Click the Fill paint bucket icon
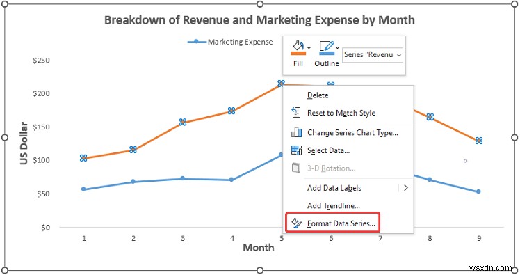This screenshot has height=275, width=520. (x=298, y=45)
